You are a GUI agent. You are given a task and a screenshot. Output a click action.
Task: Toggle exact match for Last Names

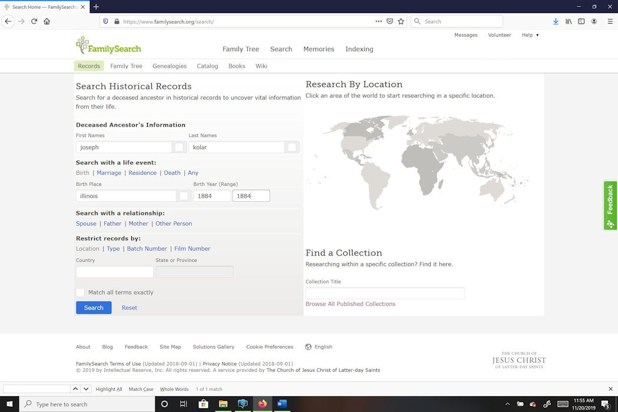point(292,147)
